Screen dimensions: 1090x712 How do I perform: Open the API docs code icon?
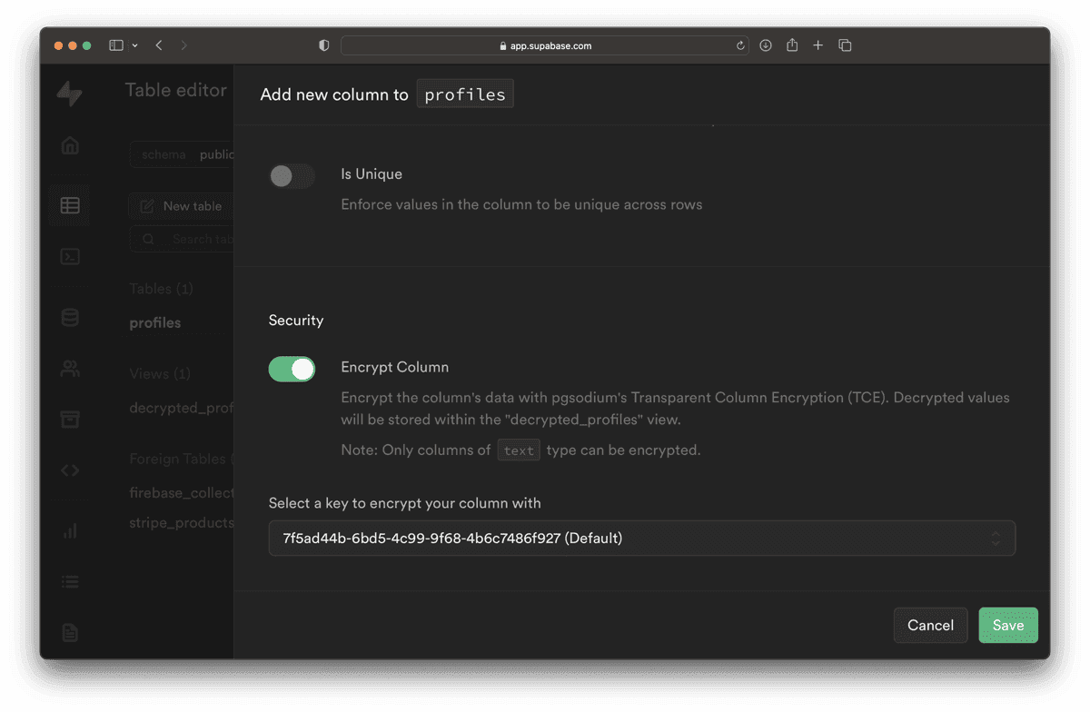(x=70, y=470)
